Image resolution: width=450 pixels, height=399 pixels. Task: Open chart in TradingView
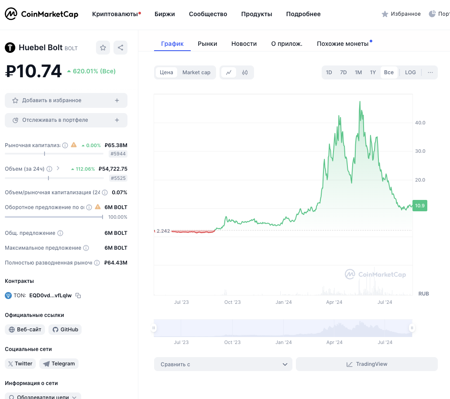(367, 364)
